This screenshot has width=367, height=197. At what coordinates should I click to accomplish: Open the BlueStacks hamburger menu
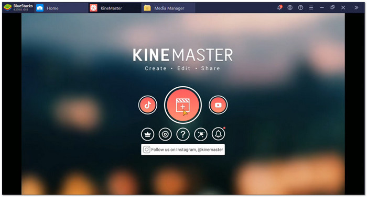click(311, 8)
